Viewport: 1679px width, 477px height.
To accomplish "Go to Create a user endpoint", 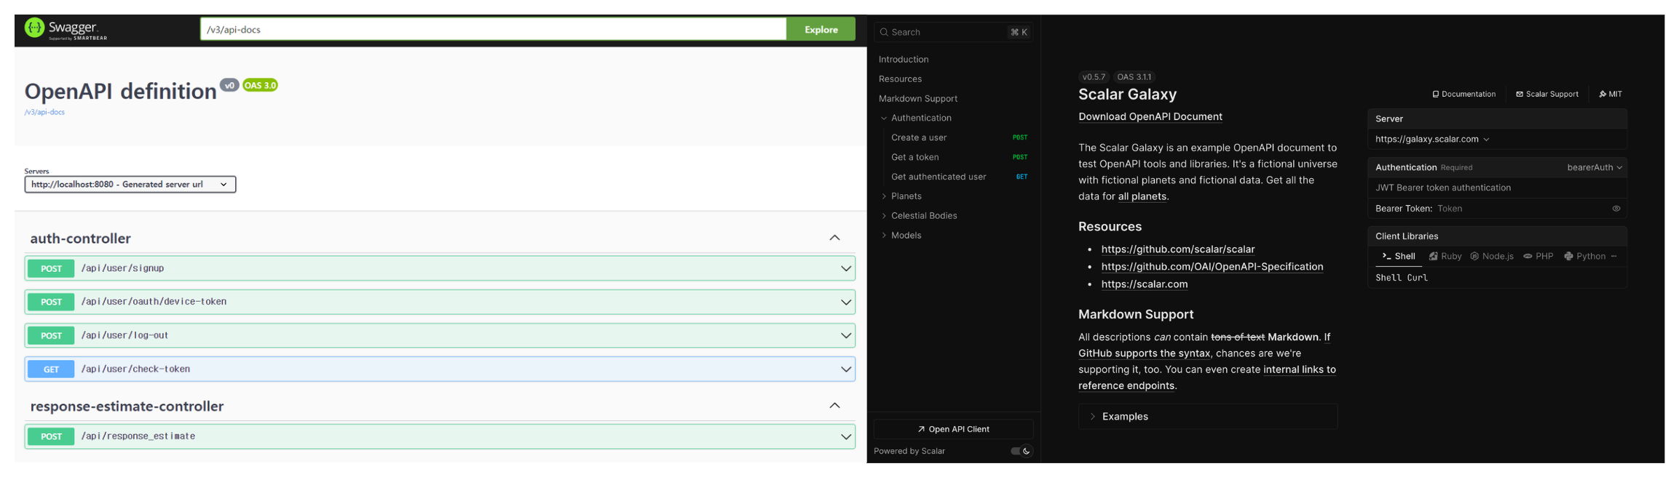I will [x=919, y=137].
